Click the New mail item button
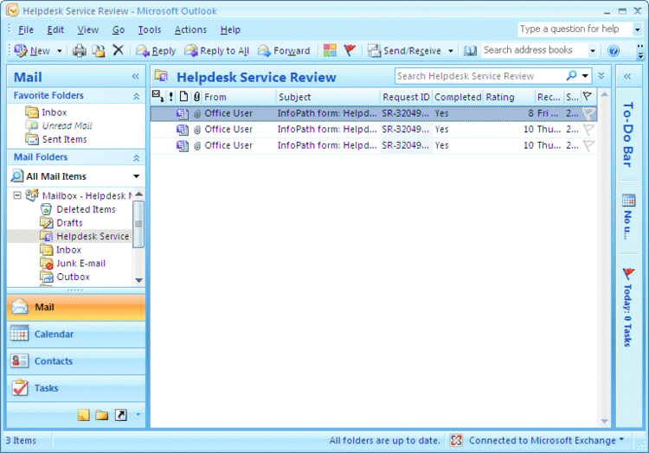Viewport: 649px width, 453px height. pyautogui.click(x=32, y=51)
